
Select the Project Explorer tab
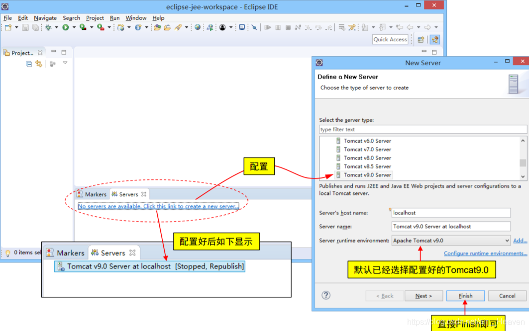coord(22,53)
